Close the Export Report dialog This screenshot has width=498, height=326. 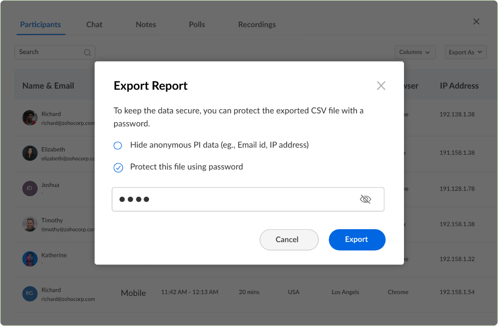[x=381, y=85]
